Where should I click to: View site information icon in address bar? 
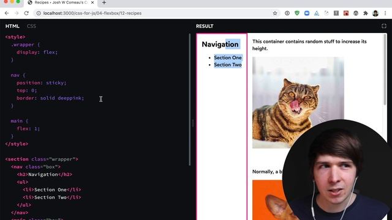39,13
